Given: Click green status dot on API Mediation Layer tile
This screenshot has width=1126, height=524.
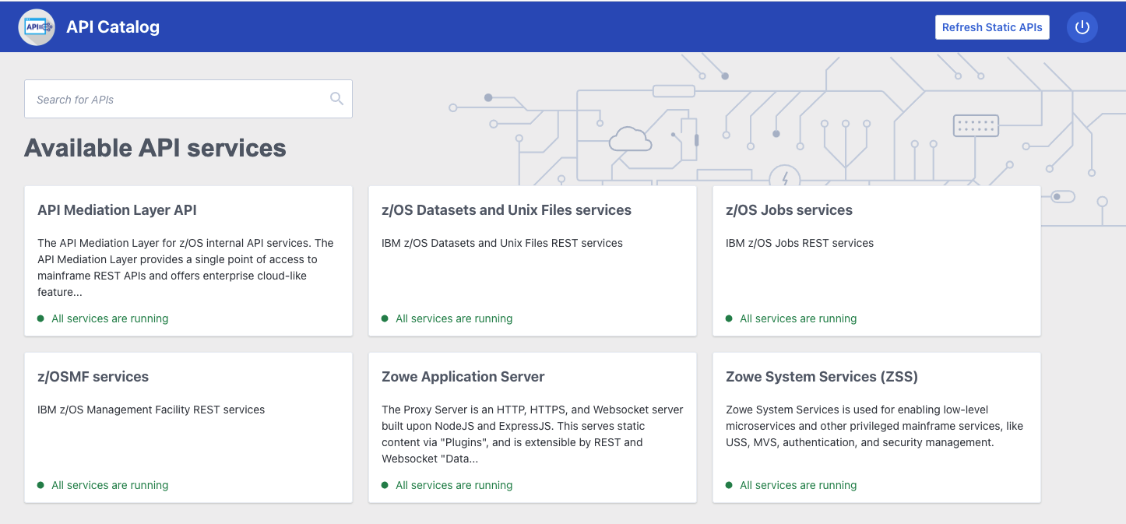Looking at the screenshot, I should point(40,318).
